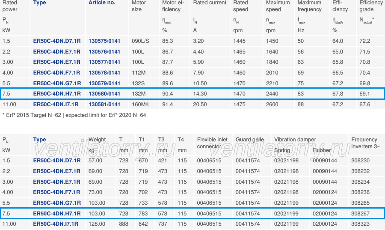Select motor efficiency value 85.3
Screen dimensions: 385x230
tap(167, 41)
